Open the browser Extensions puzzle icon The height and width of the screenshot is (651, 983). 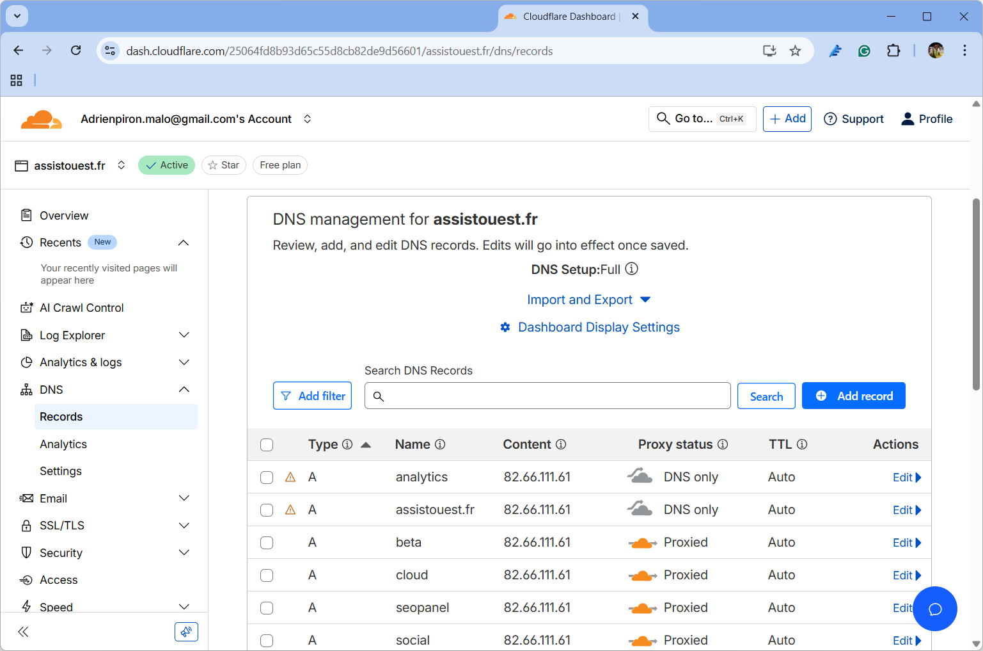(x=893, y=51)
